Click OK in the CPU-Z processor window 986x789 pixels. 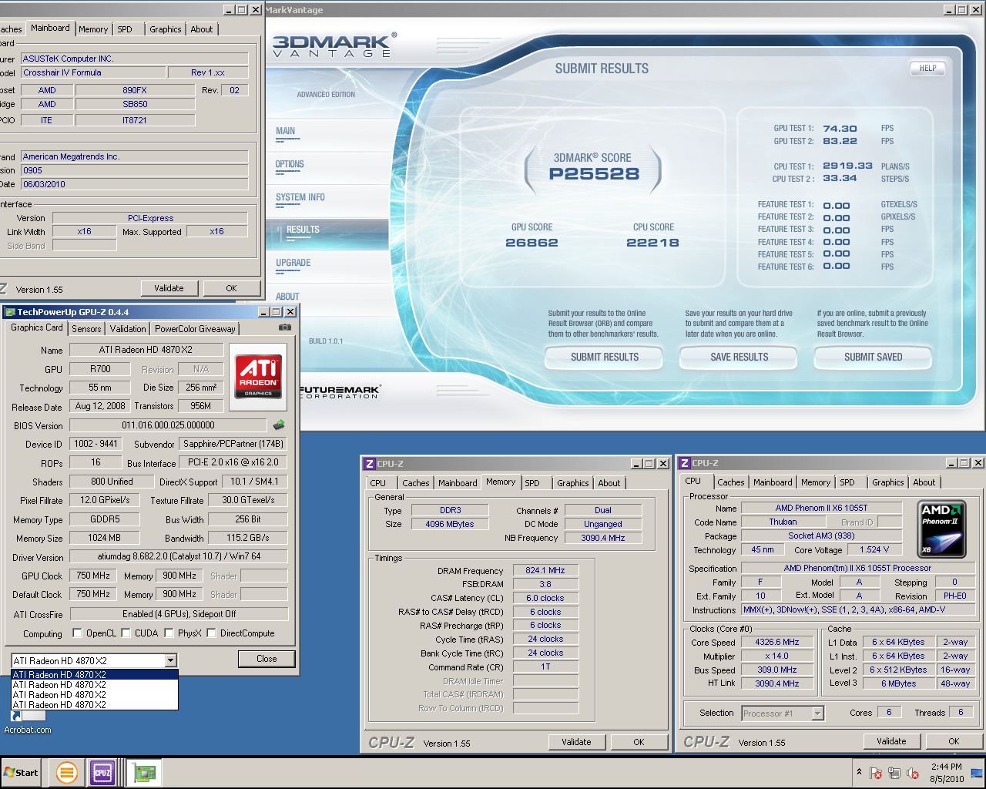(x=954, y=741)
